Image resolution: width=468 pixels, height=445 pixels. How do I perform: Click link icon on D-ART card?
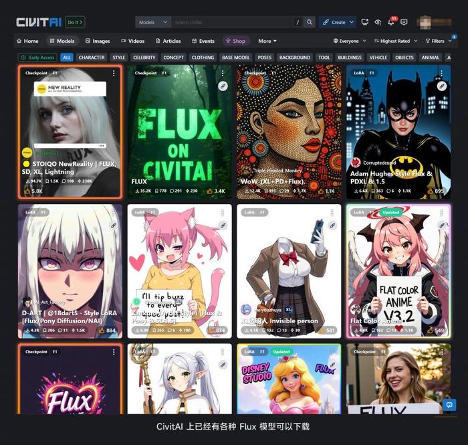coord(114,226)
